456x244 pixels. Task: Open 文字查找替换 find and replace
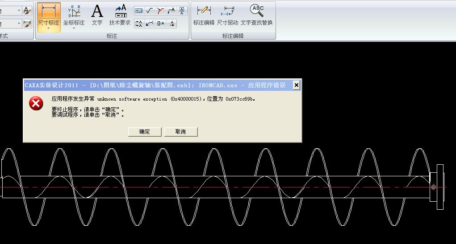pyautogui.click(x=256, y=14)
